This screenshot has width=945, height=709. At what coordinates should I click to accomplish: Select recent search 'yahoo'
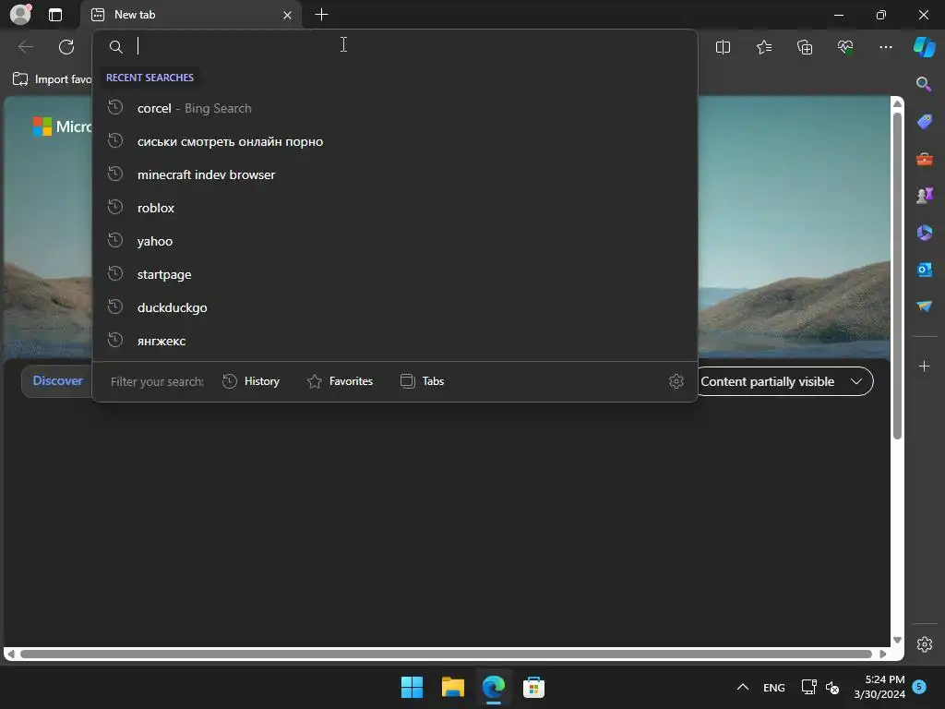pyautogui.click(x=395, y=241)
